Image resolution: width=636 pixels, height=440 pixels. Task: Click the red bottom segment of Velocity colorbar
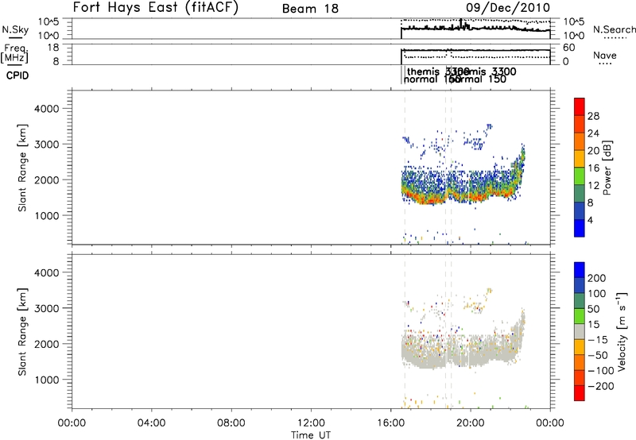point(580,393)
